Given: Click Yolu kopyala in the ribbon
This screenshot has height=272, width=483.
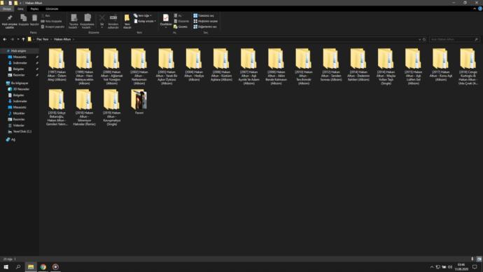Looking at the screenshot, I should click(x=51, y=21).
